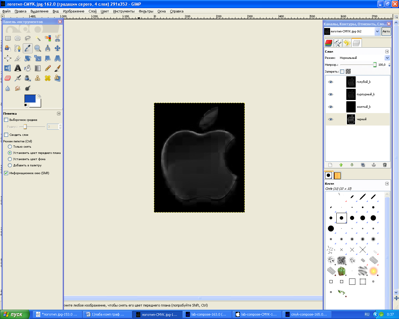Select the Flip tool

pyautogui.click(x=8, y=68)
